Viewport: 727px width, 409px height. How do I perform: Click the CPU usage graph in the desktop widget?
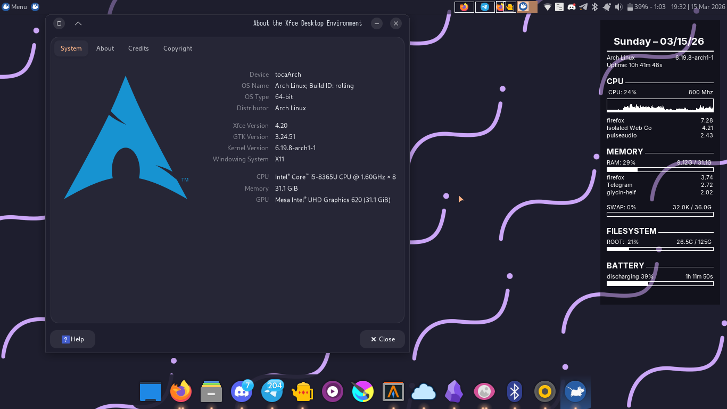point(660,105)
